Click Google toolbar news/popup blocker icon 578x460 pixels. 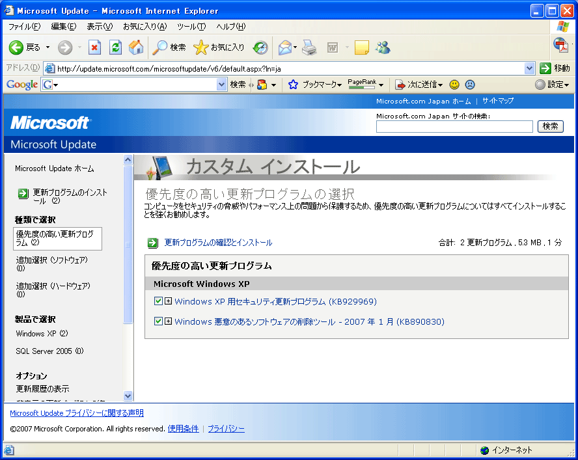tap(262, 85)
